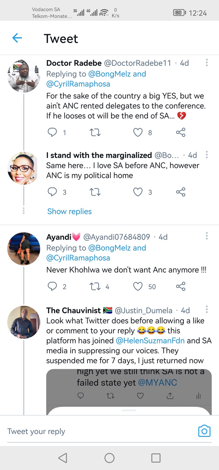Share Doctor Radebe's tweet
219x470 pixels.
point(181,132)
